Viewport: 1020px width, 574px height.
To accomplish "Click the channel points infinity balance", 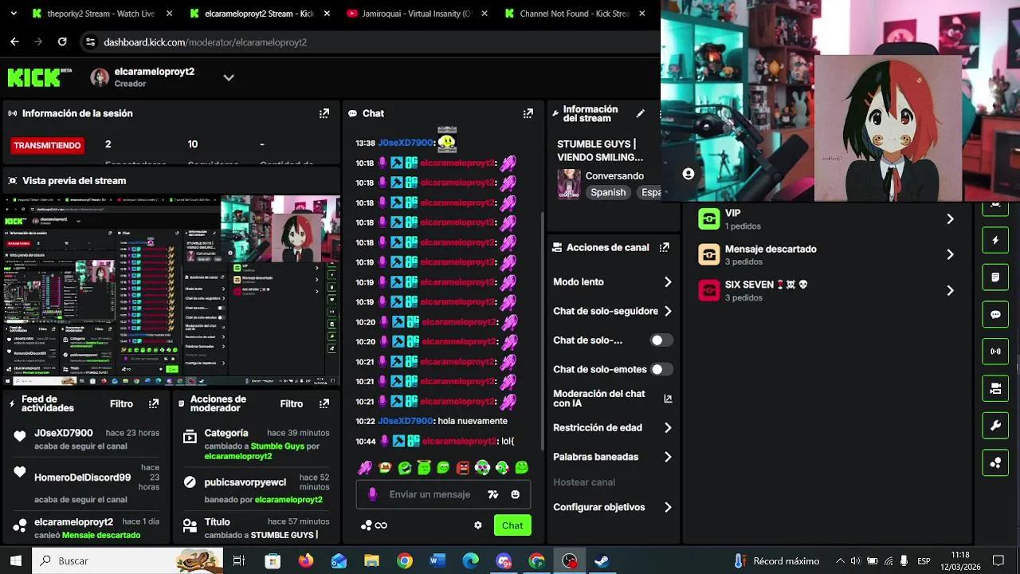I will click(374, 525).
